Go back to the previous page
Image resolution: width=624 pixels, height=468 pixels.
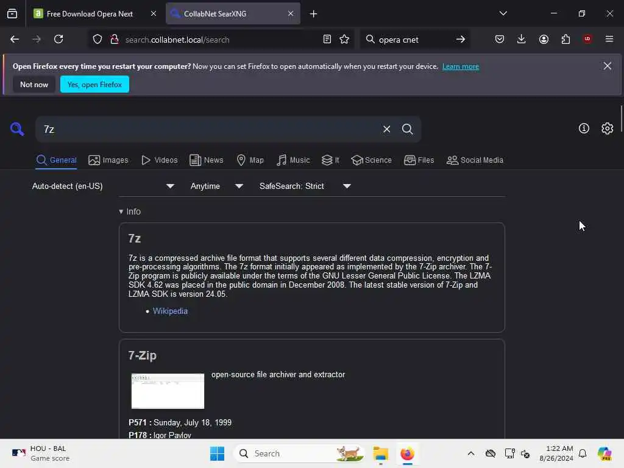pos(15,40)
